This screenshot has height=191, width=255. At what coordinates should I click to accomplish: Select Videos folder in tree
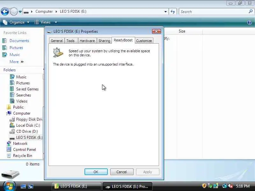(x=22, y=101)
